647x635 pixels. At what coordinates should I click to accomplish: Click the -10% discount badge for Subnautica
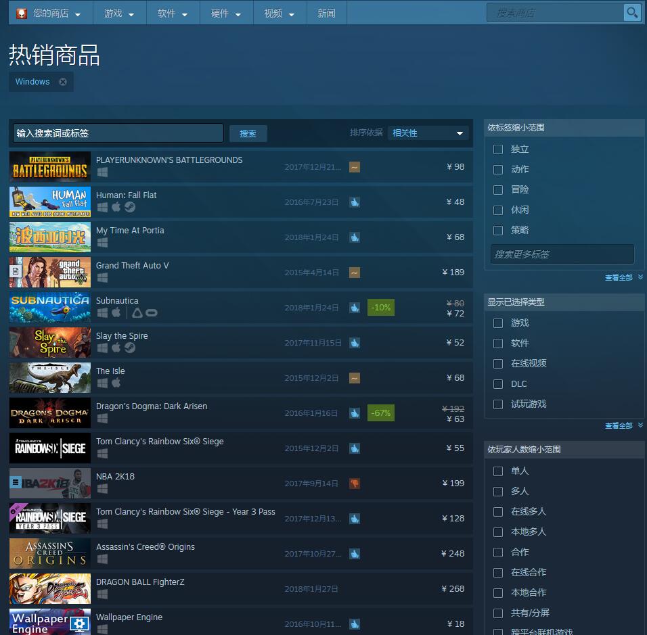pos(381,308)
